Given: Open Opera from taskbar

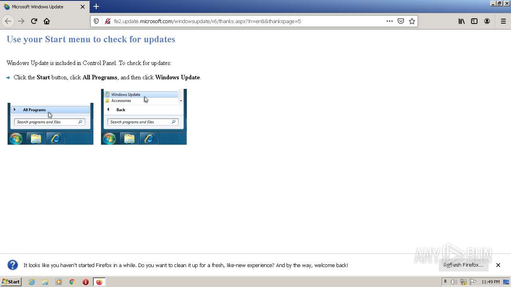Looking at the screenshot, I should (x=85, y=282).
